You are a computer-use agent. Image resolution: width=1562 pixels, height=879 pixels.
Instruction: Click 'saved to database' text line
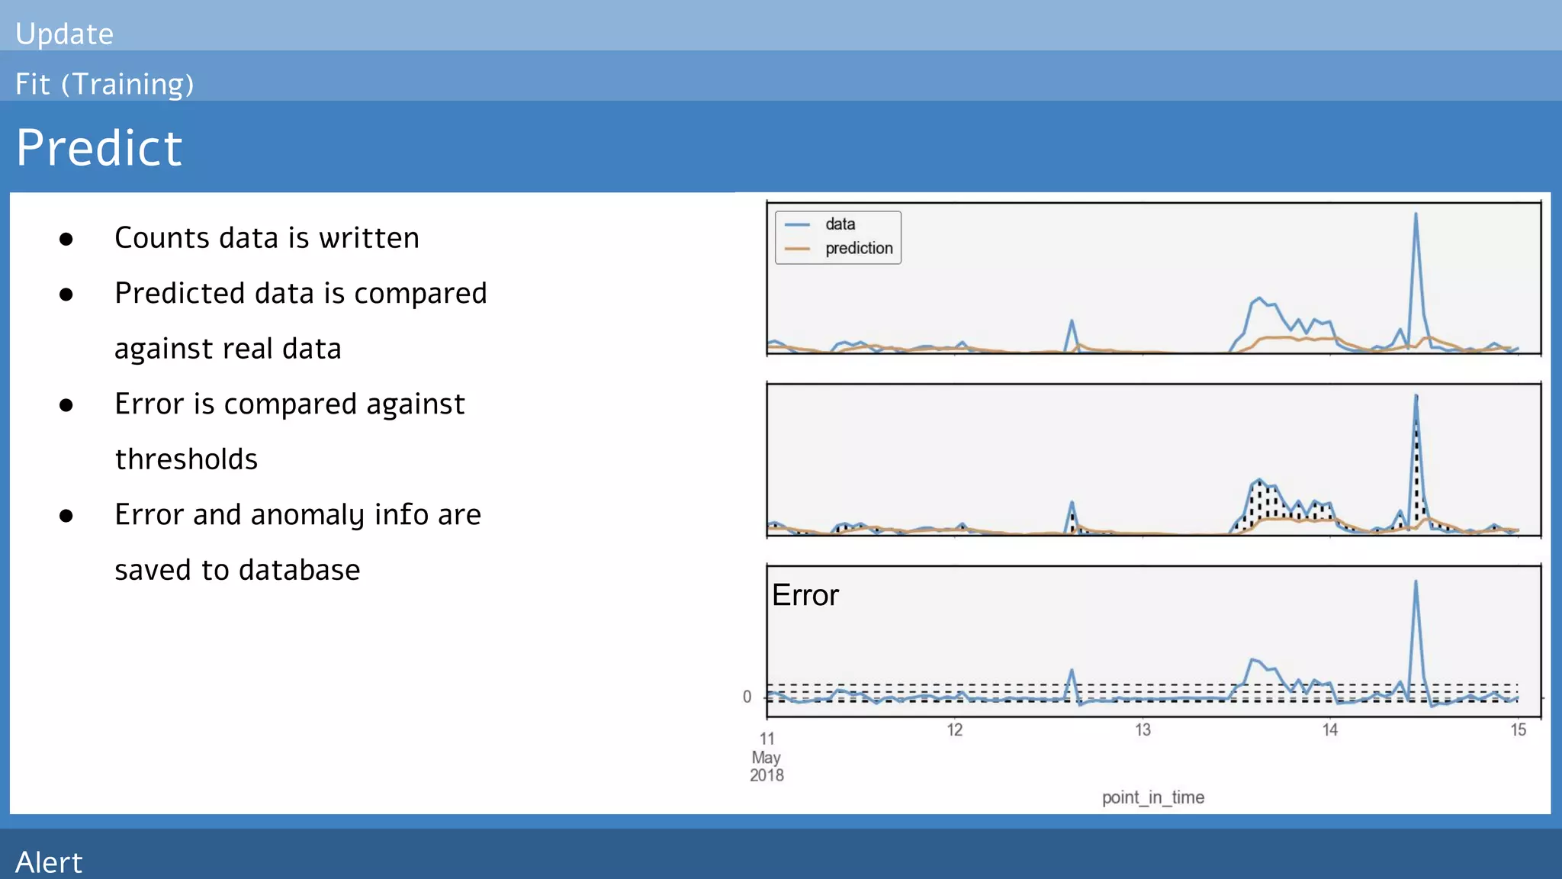click(x=237, y=570)
